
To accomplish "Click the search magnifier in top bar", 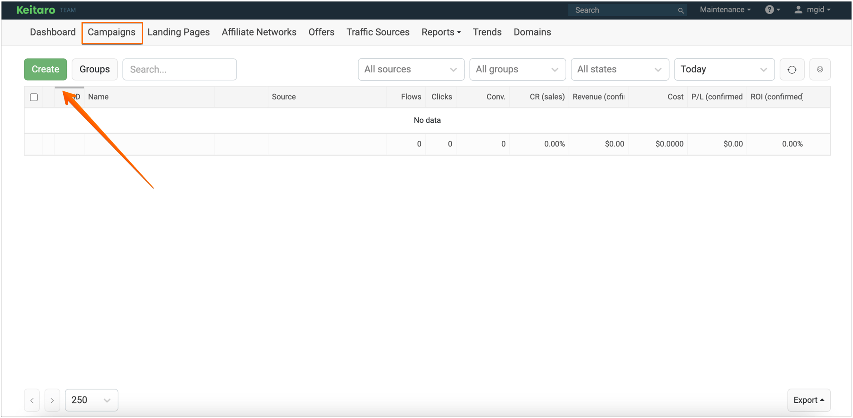I will coord(680,10).
